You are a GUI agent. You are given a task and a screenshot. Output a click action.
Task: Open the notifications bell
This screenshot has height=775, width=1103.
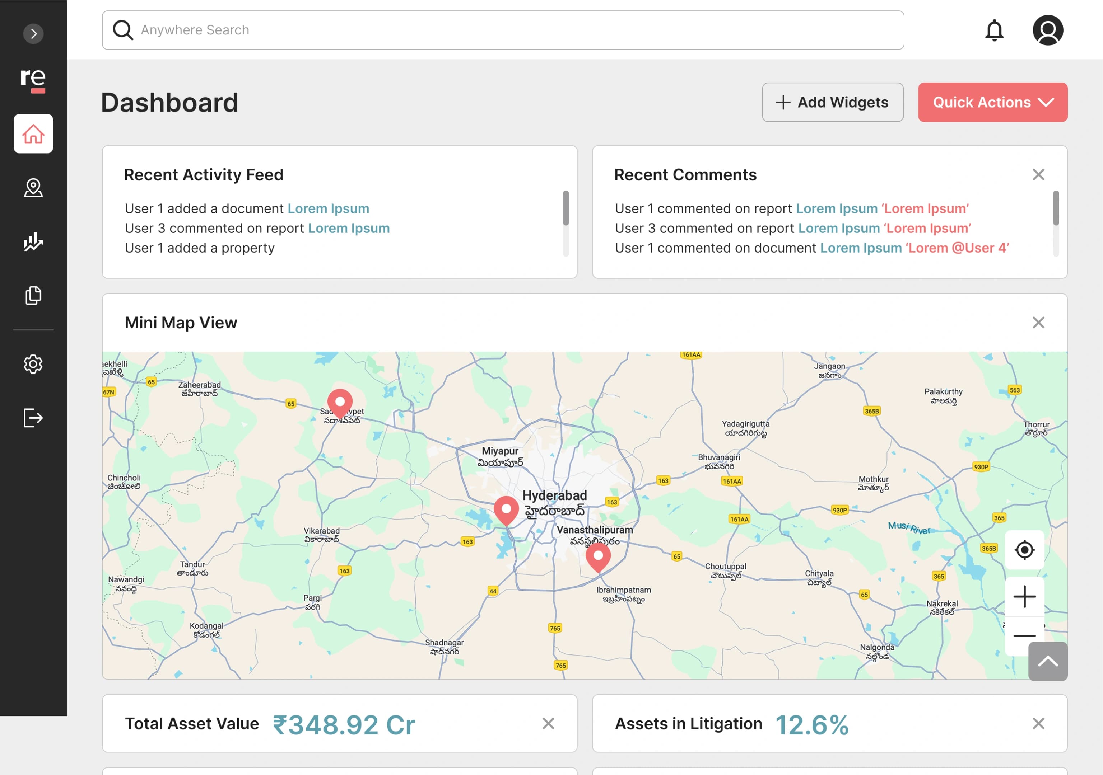coord(994,30)
